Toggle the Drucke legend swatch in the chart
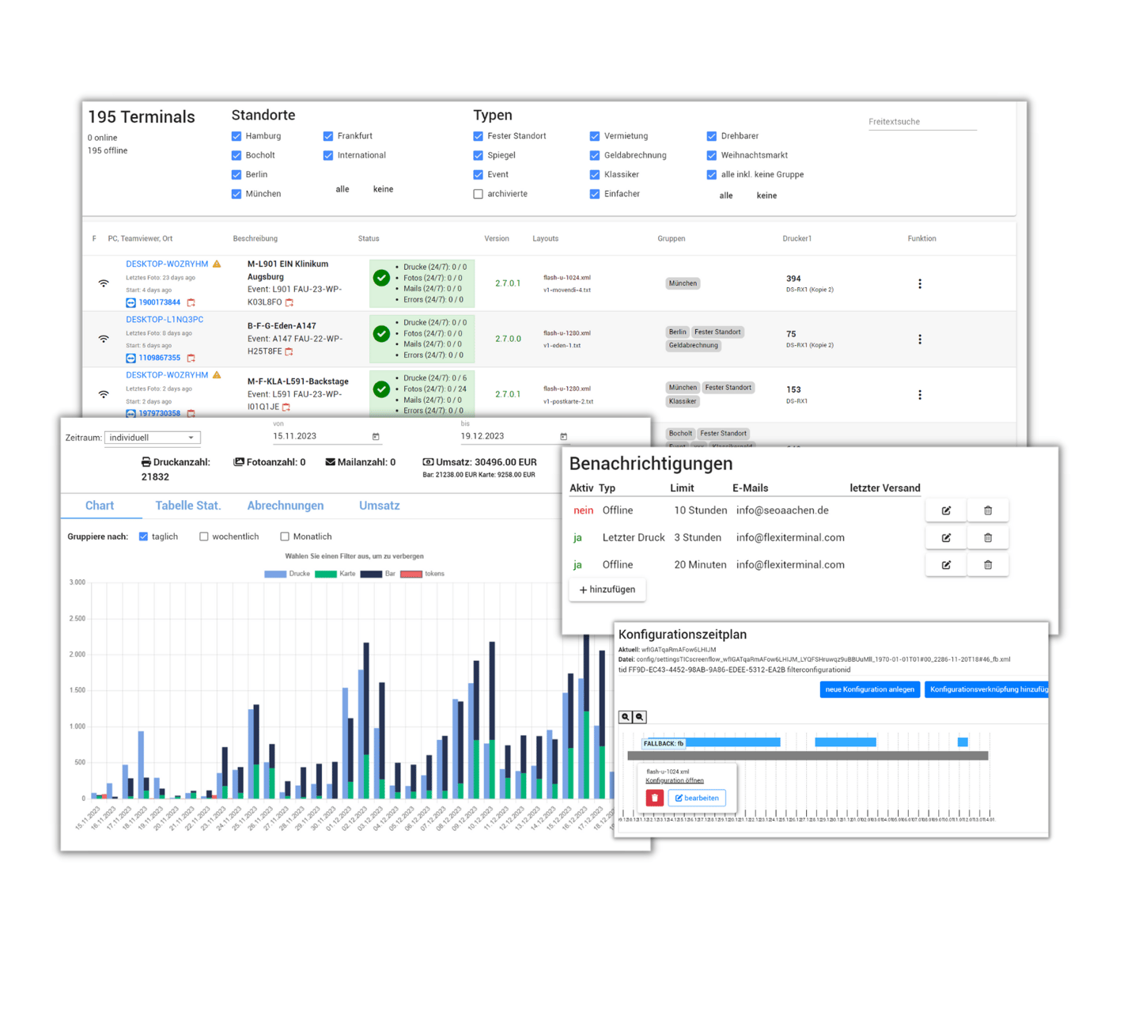The height and width of the screenshot is (1013, 1139). (275, 574)
